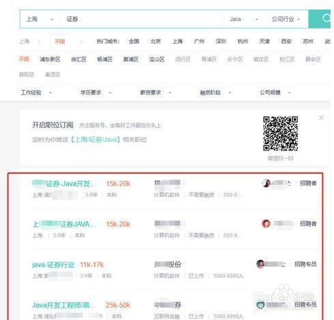Select the 不限 district filter option
This screenshot has width=334, height=320.
coord(24,59)
